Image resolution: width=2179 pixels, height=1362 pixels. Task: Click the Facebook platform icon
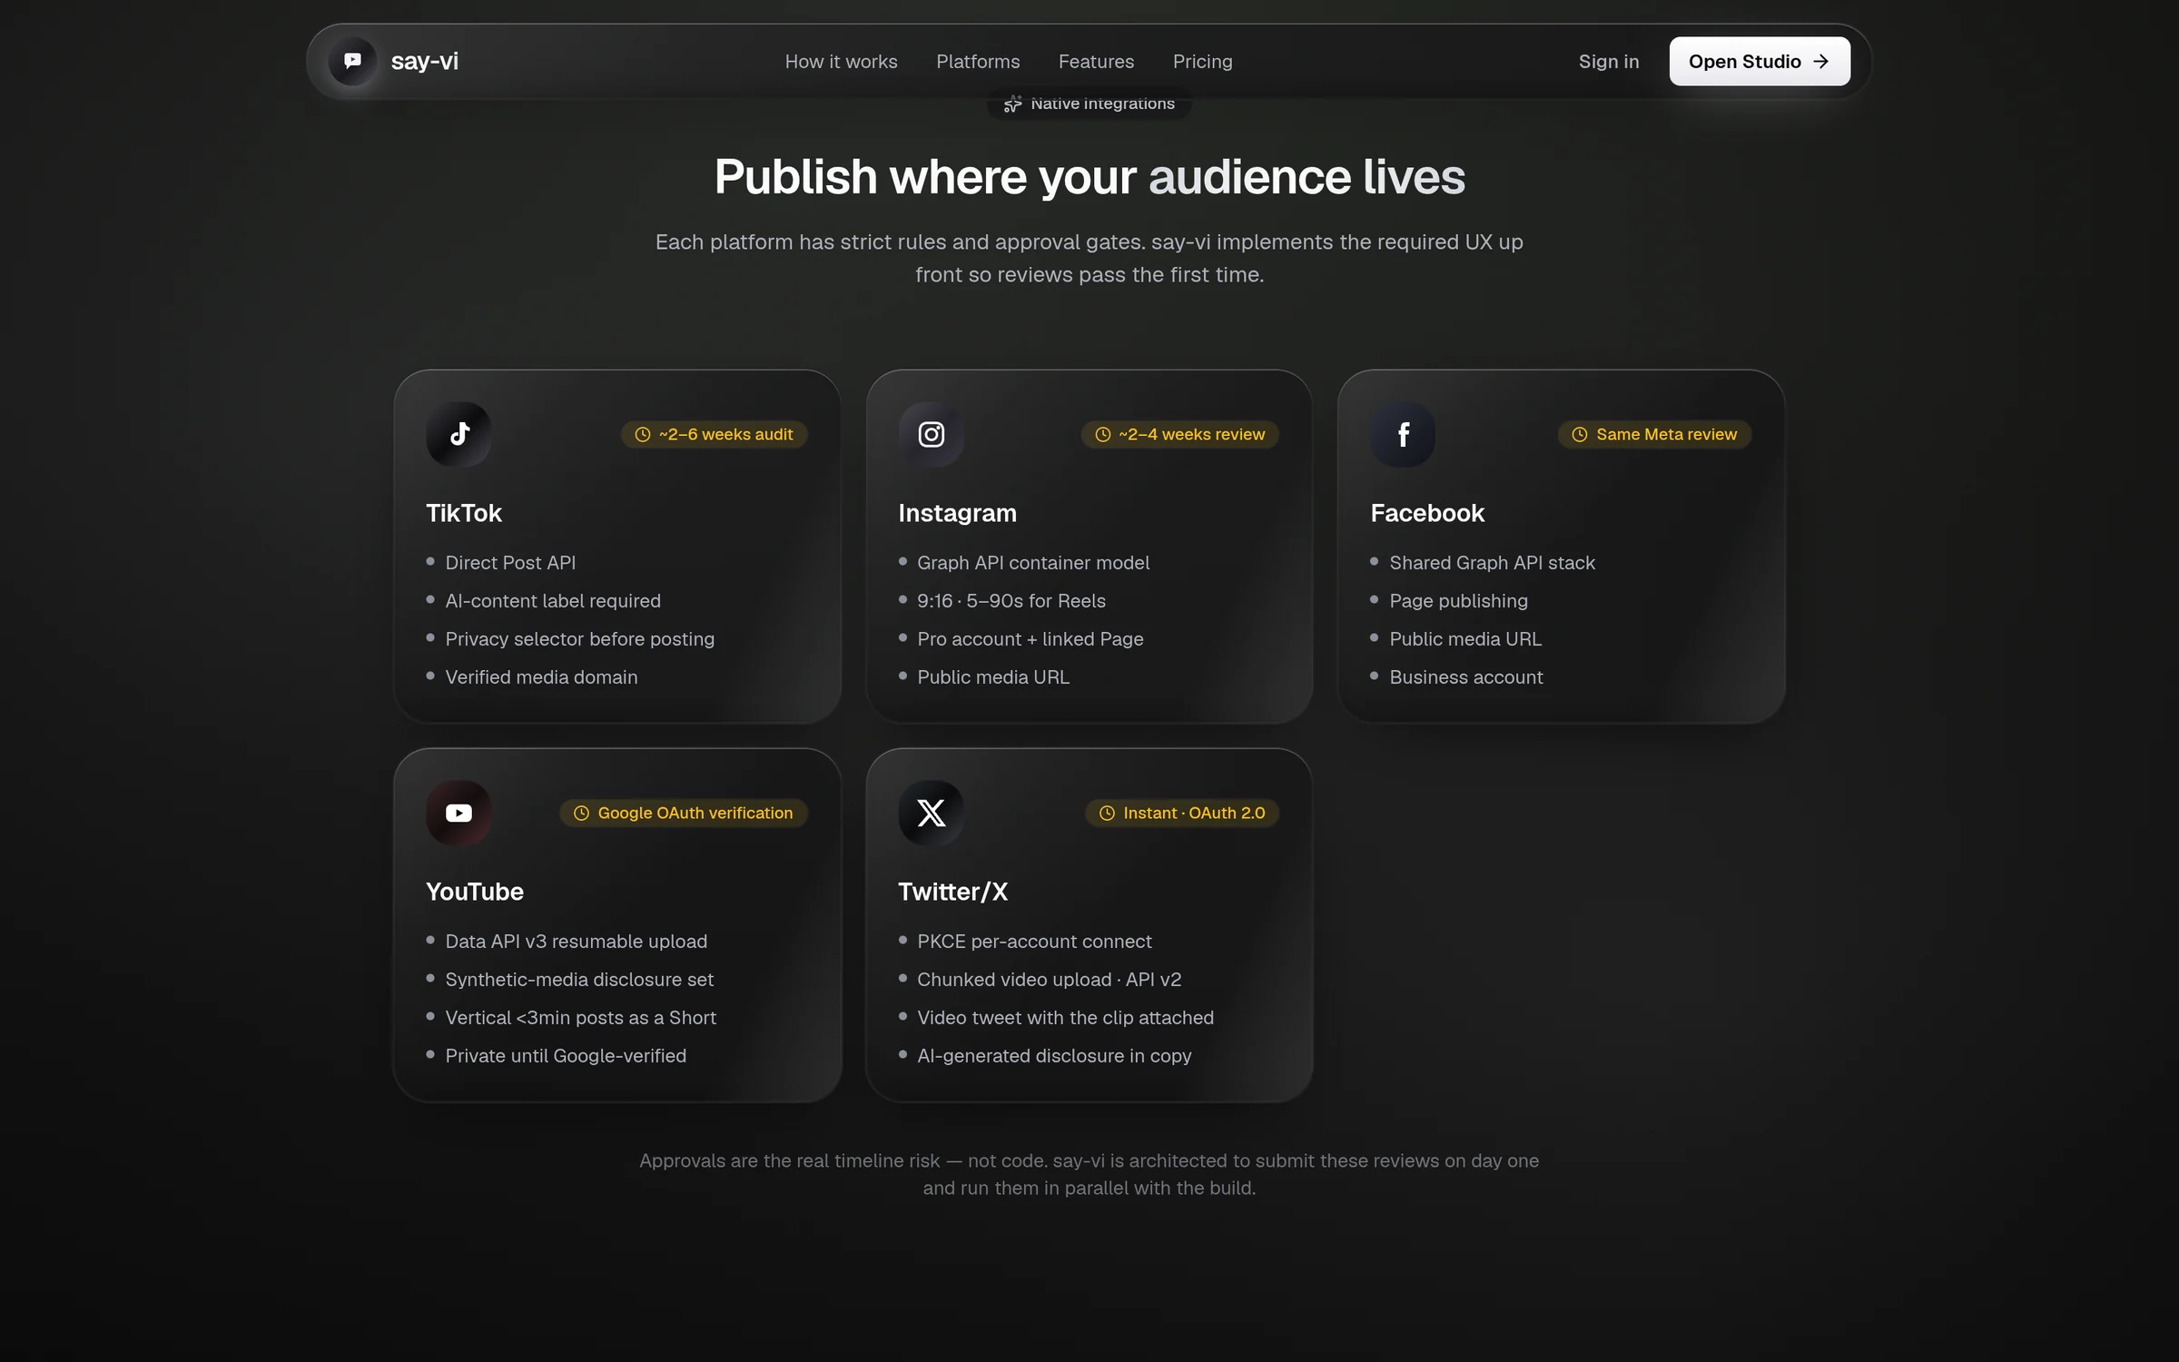point(1404,434)
